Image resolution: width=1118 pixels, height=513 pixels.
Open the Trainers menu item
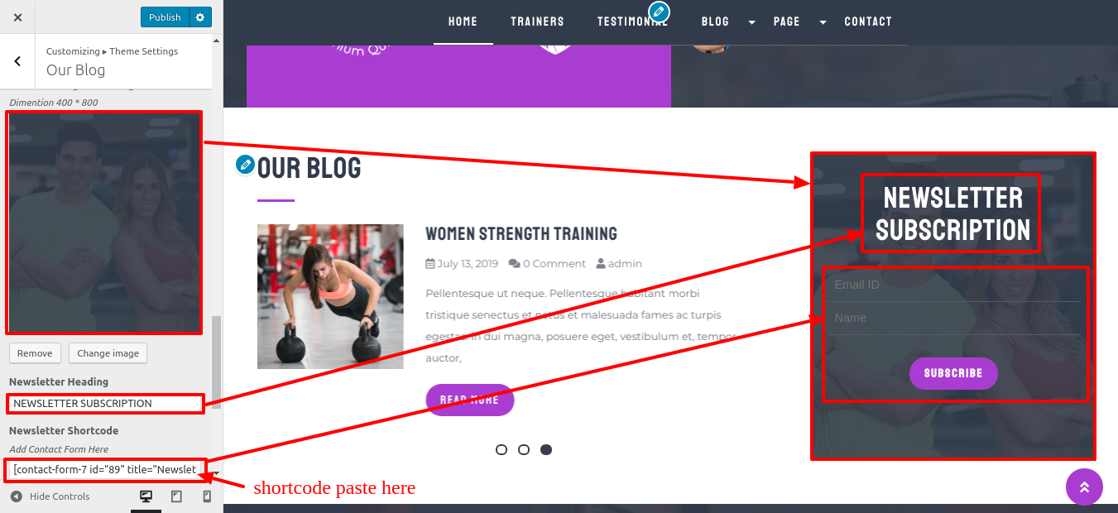tap(537, 22)
